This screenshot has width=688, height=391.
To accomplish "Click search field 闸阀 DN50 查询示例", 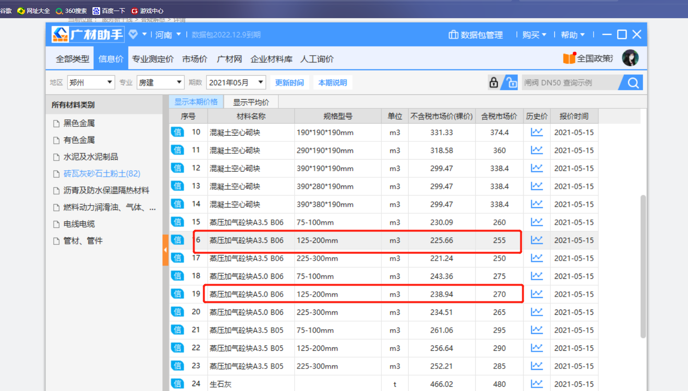I will pyautogui.click(x=570, y=82).
